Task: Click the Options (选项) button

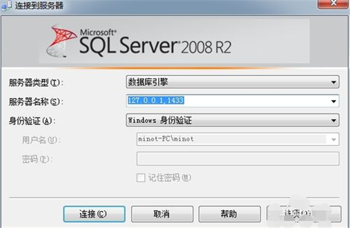Action: click(303, 214)
